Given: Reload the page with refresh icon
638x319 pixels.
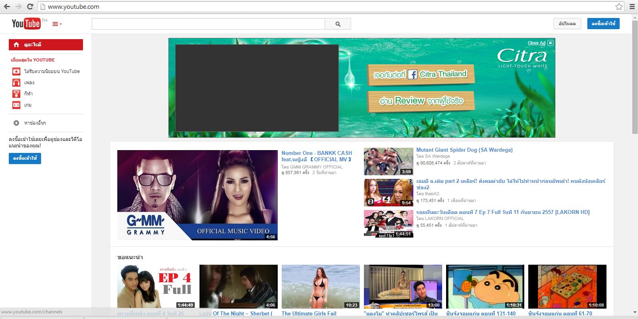Looking at the screenshot, I should [x=30, y=6].
